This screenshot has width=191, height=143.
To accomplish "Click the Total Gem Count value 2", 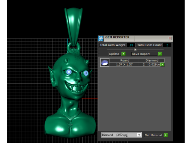I will (167, 45).
